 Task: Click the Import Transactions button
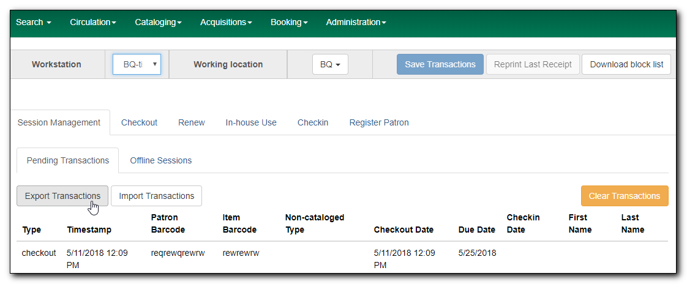[x=156, y=196]
